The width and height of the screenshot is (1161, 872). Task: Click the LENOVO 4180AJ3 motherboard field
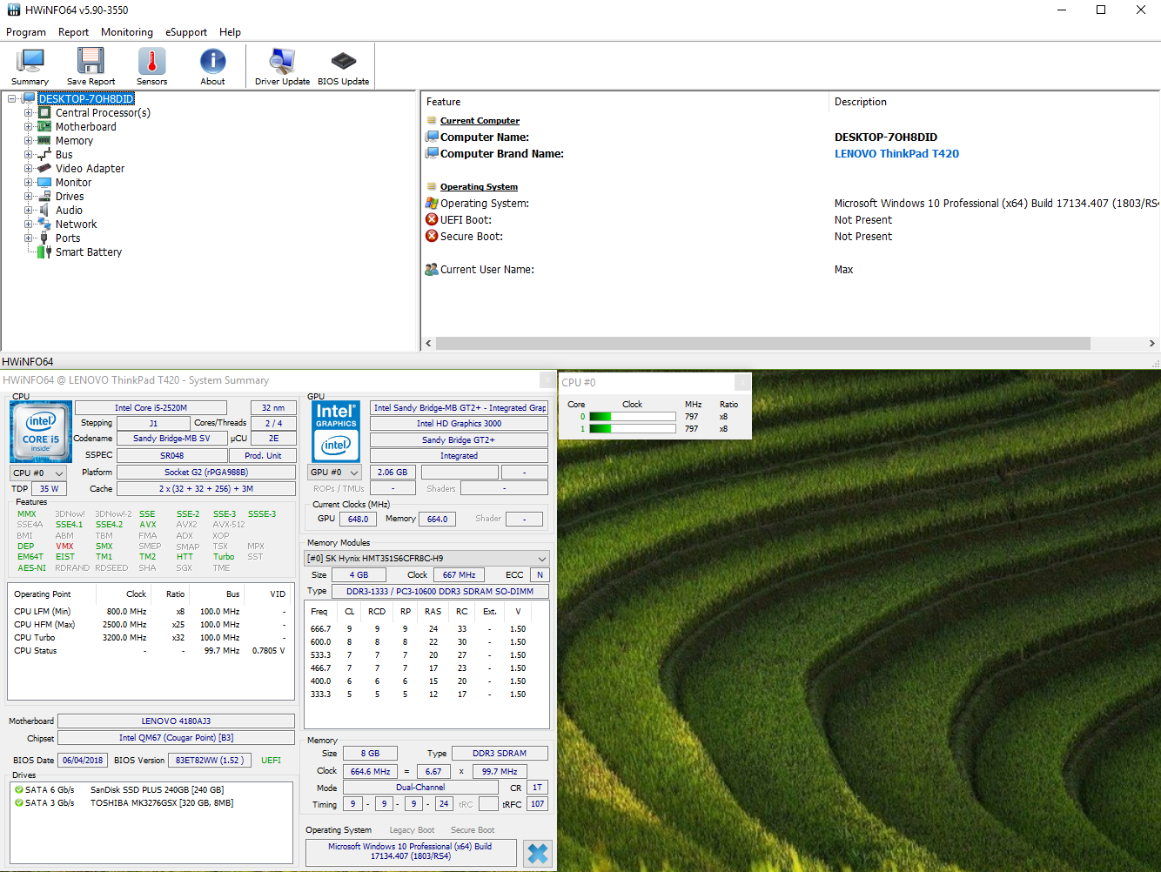pos(176,721)
